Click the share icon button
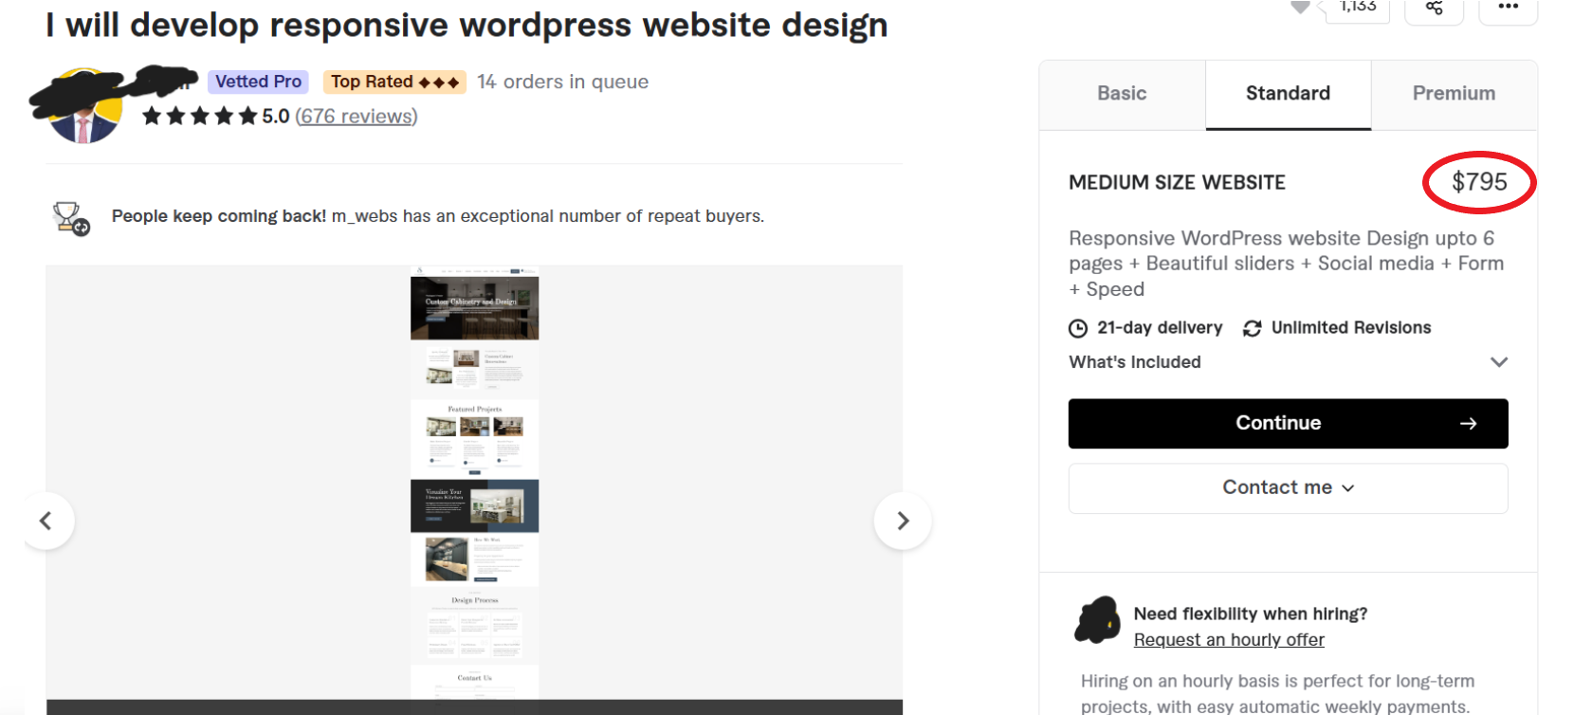The height and width of the screenshot is (715, 1574). click(x=1434, y=8)
